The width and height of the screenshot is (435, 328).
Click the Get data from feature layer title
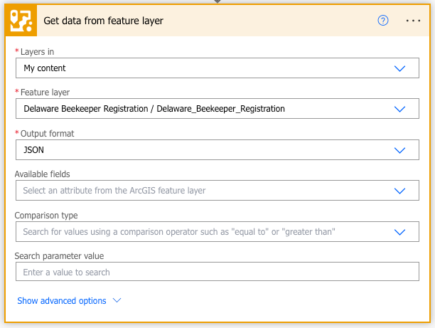click(104, 21)
